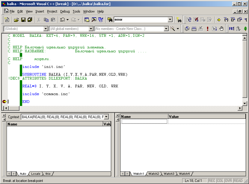Click the code editor horizontal scrollbar track

pos(120,108)
